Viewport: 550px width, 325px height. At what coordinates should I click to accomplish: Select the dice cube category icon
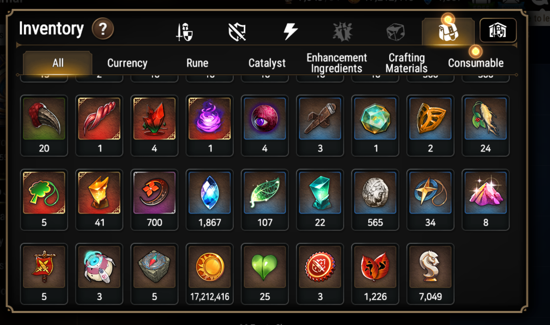[x=395, y=32]
